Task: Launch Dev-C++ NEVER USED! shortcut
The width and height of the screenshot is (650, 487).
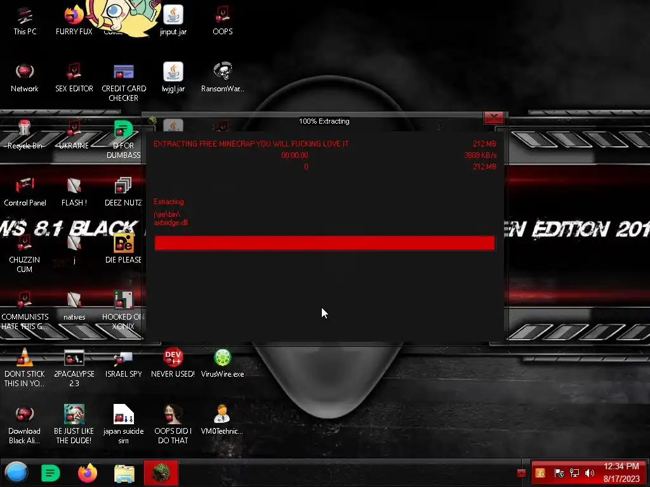Action: coord(173,363)
